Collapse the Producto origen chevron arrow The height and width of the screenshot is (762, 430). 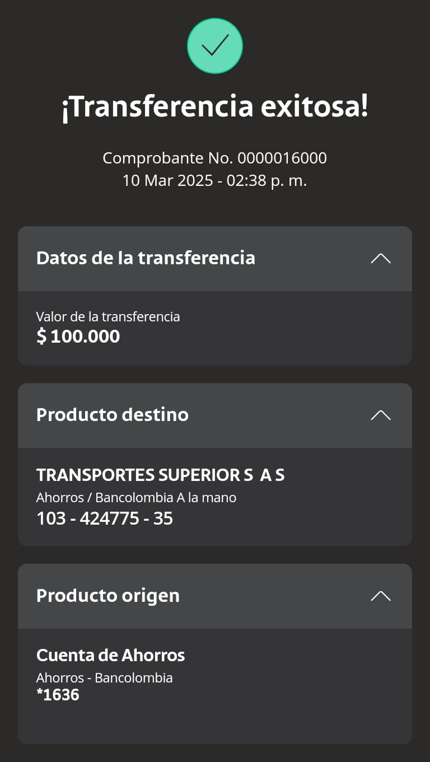381,596
